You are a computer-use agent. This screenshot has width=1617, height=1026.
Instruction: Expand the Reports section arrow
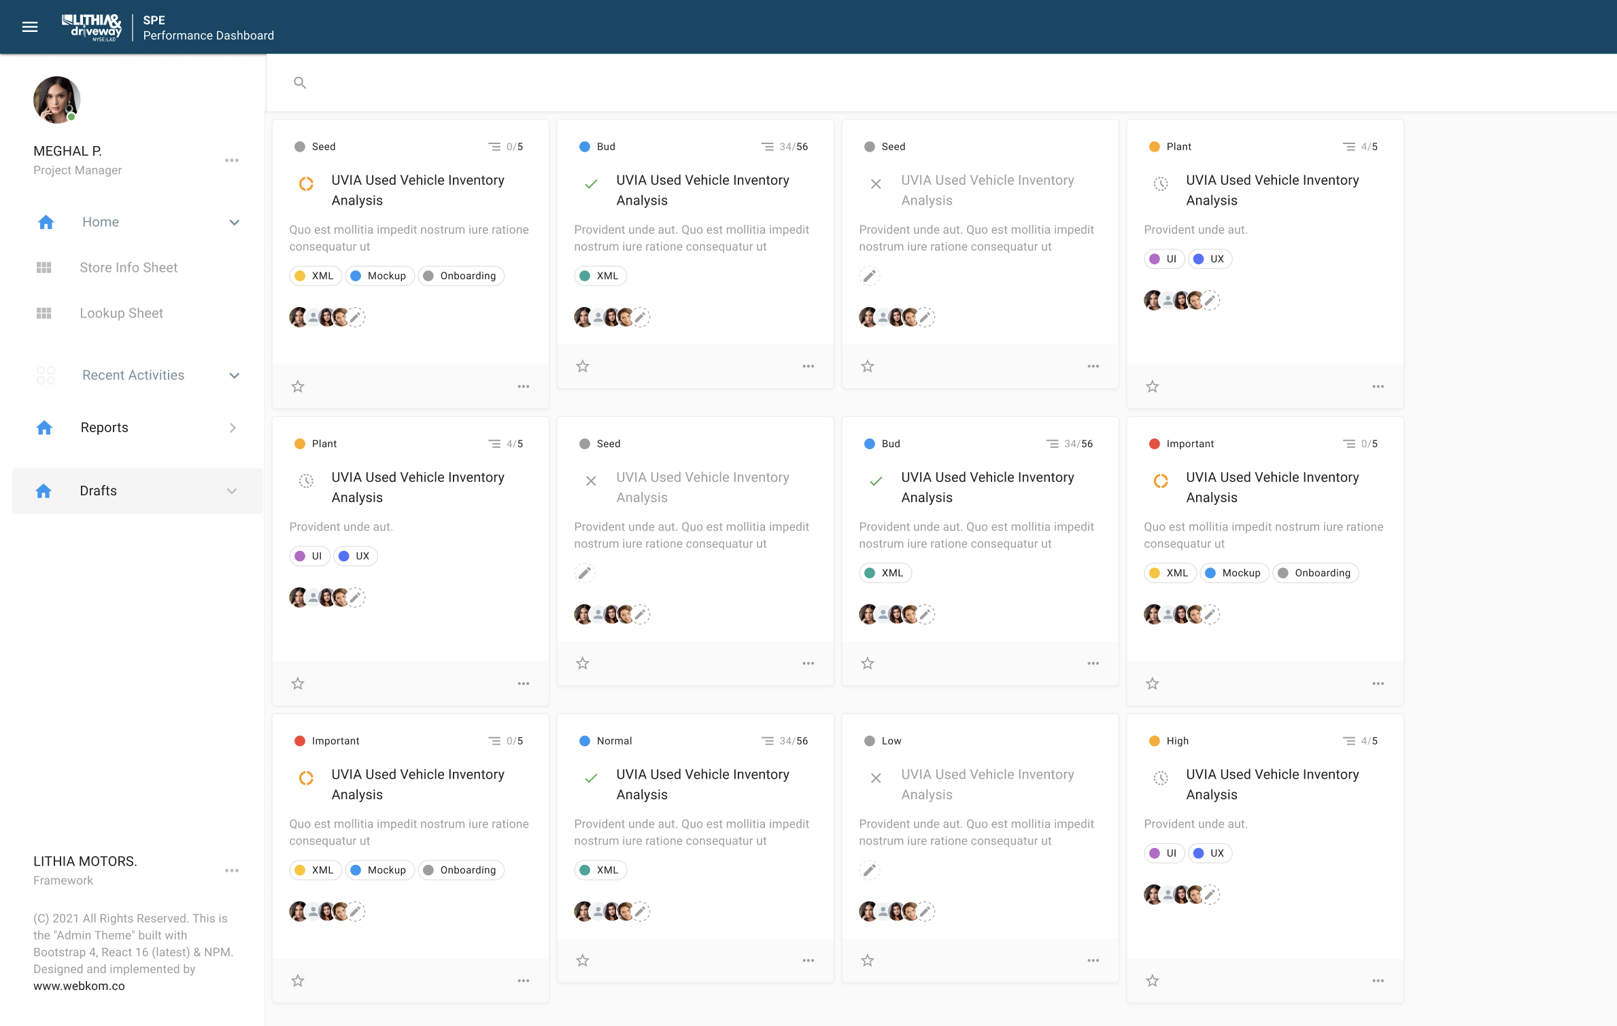tap(233, 427)
